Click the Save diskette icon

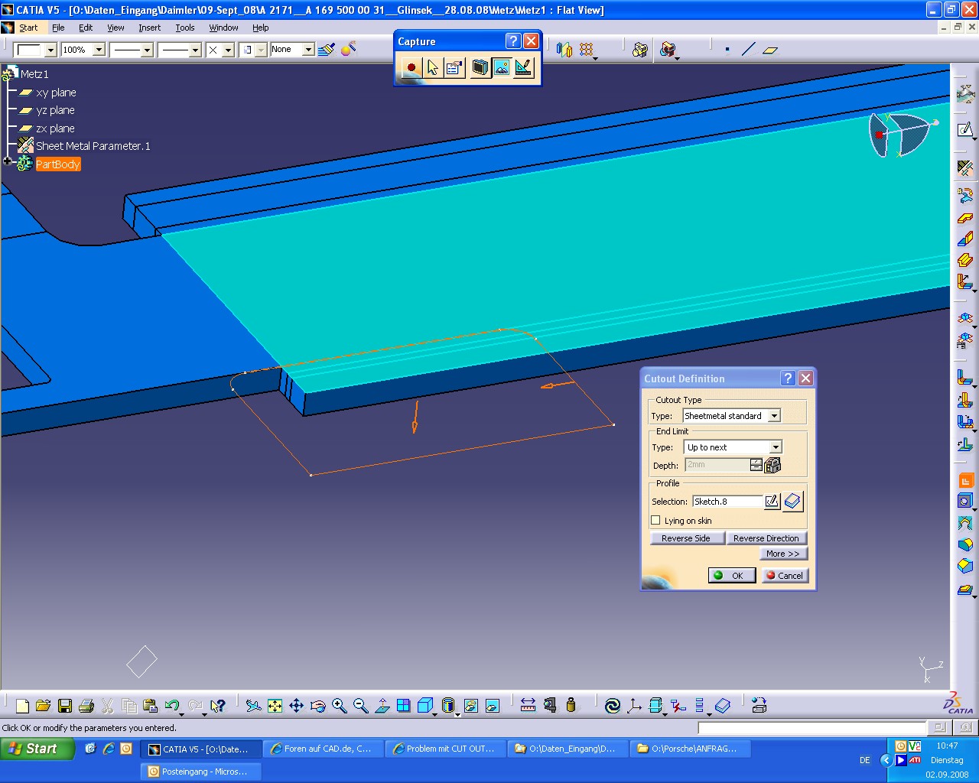65,706
